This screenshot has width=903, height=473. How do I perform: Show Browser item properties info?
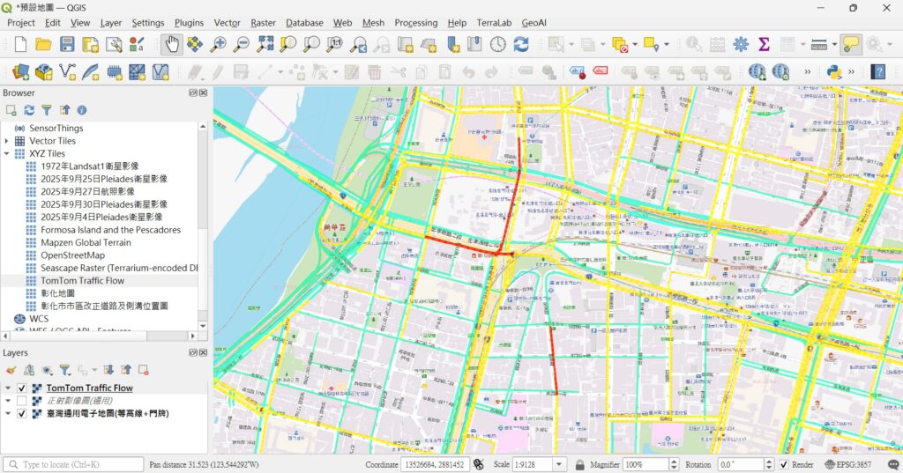(x=82, y=110)
